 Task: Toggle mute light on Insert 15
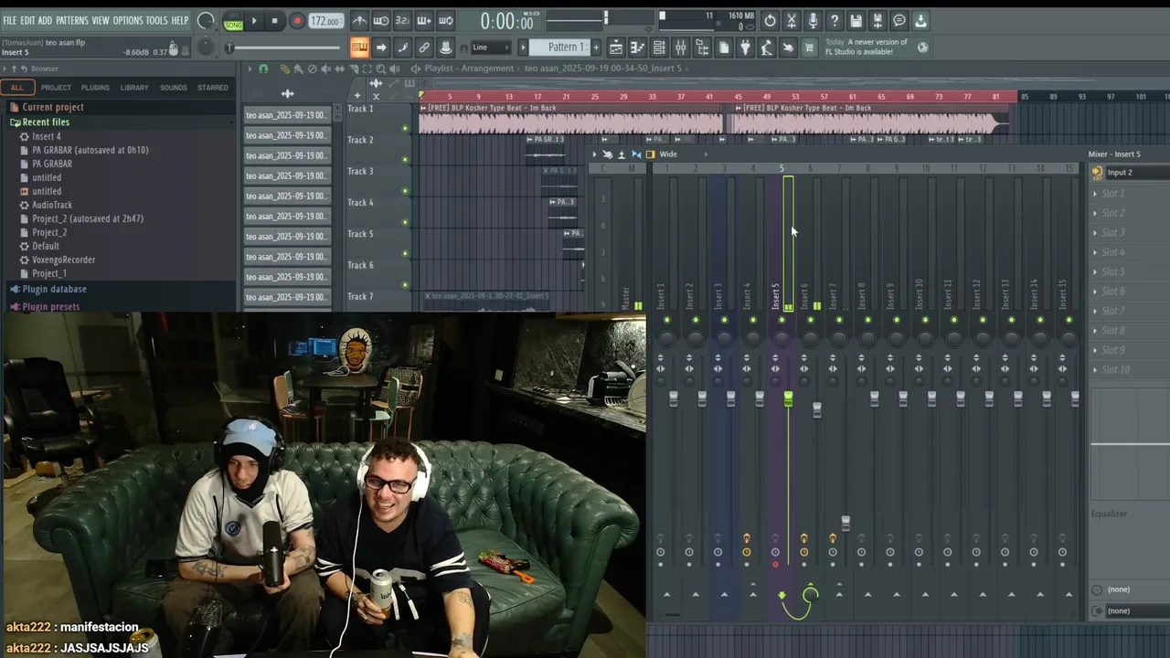(x=1069, y=320)
